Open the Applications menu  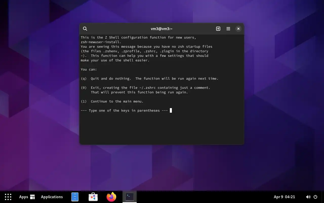pyautogui.click(x=52, y=197)
